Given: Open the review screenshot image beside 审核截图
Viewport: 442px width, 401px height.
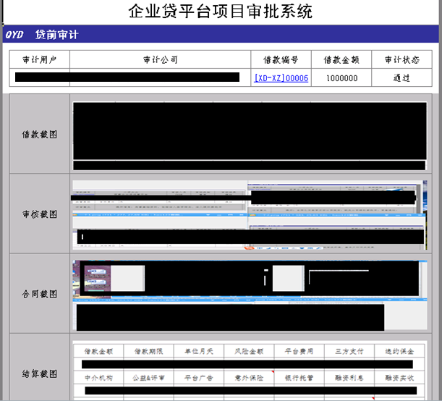Looking at the screenshot, I should point(250,214).
